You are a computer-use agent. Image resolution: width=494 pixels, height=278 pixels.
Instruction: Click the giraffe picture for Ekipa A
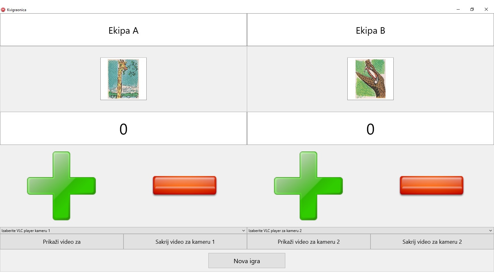(x=124, y=79)
